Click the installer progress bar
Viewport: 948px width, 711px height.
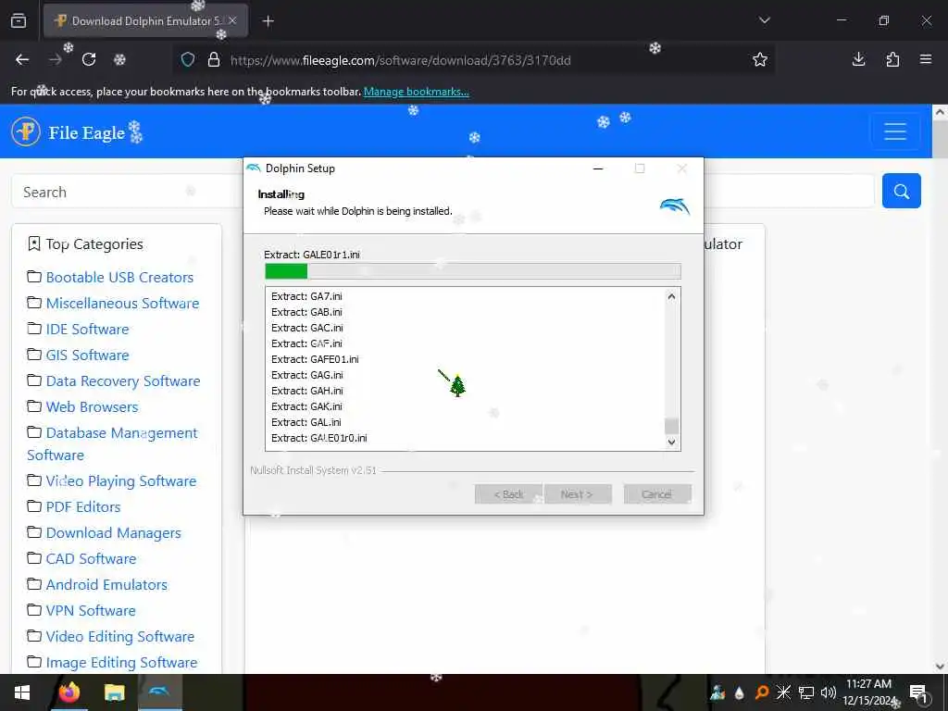click(x=473, y=271)
